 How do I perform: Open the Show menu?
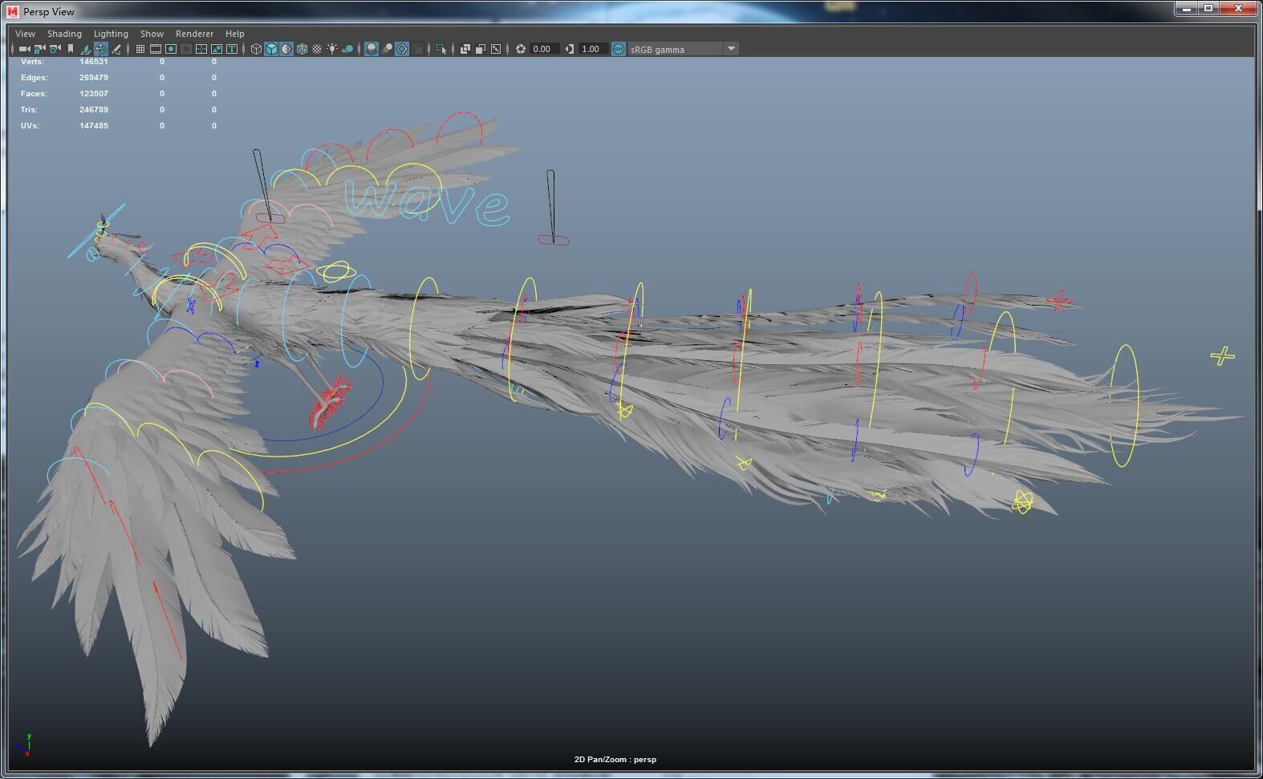[x=152, y=34]
